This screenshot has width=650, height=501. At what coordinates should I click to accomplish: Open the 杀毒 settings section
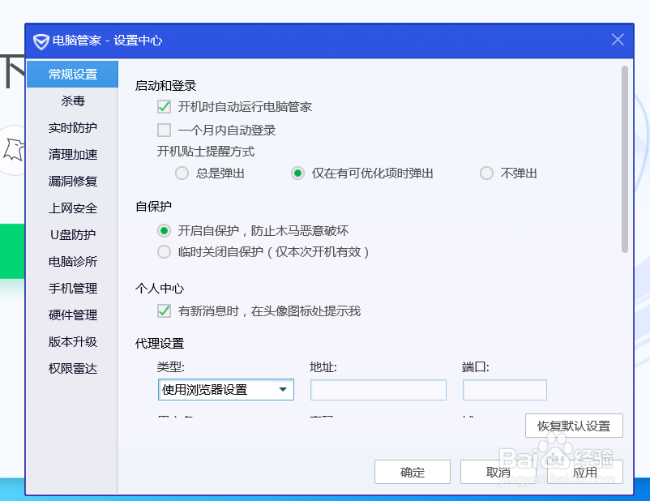73,101
